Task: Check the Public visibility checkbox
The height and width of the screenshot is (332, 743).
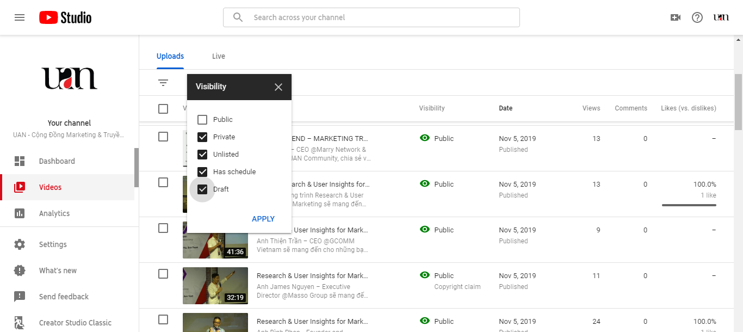Action: (202, 120)
